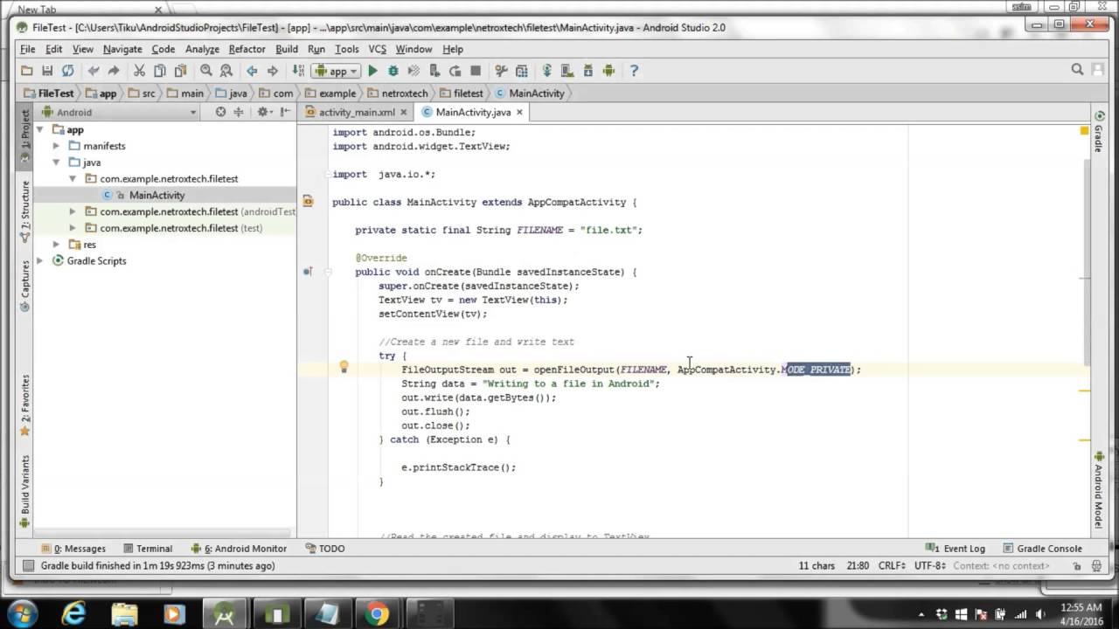Toggle the Event Log tool window
The height and width of the screenshot is (629, 1119).
(956, 549)
